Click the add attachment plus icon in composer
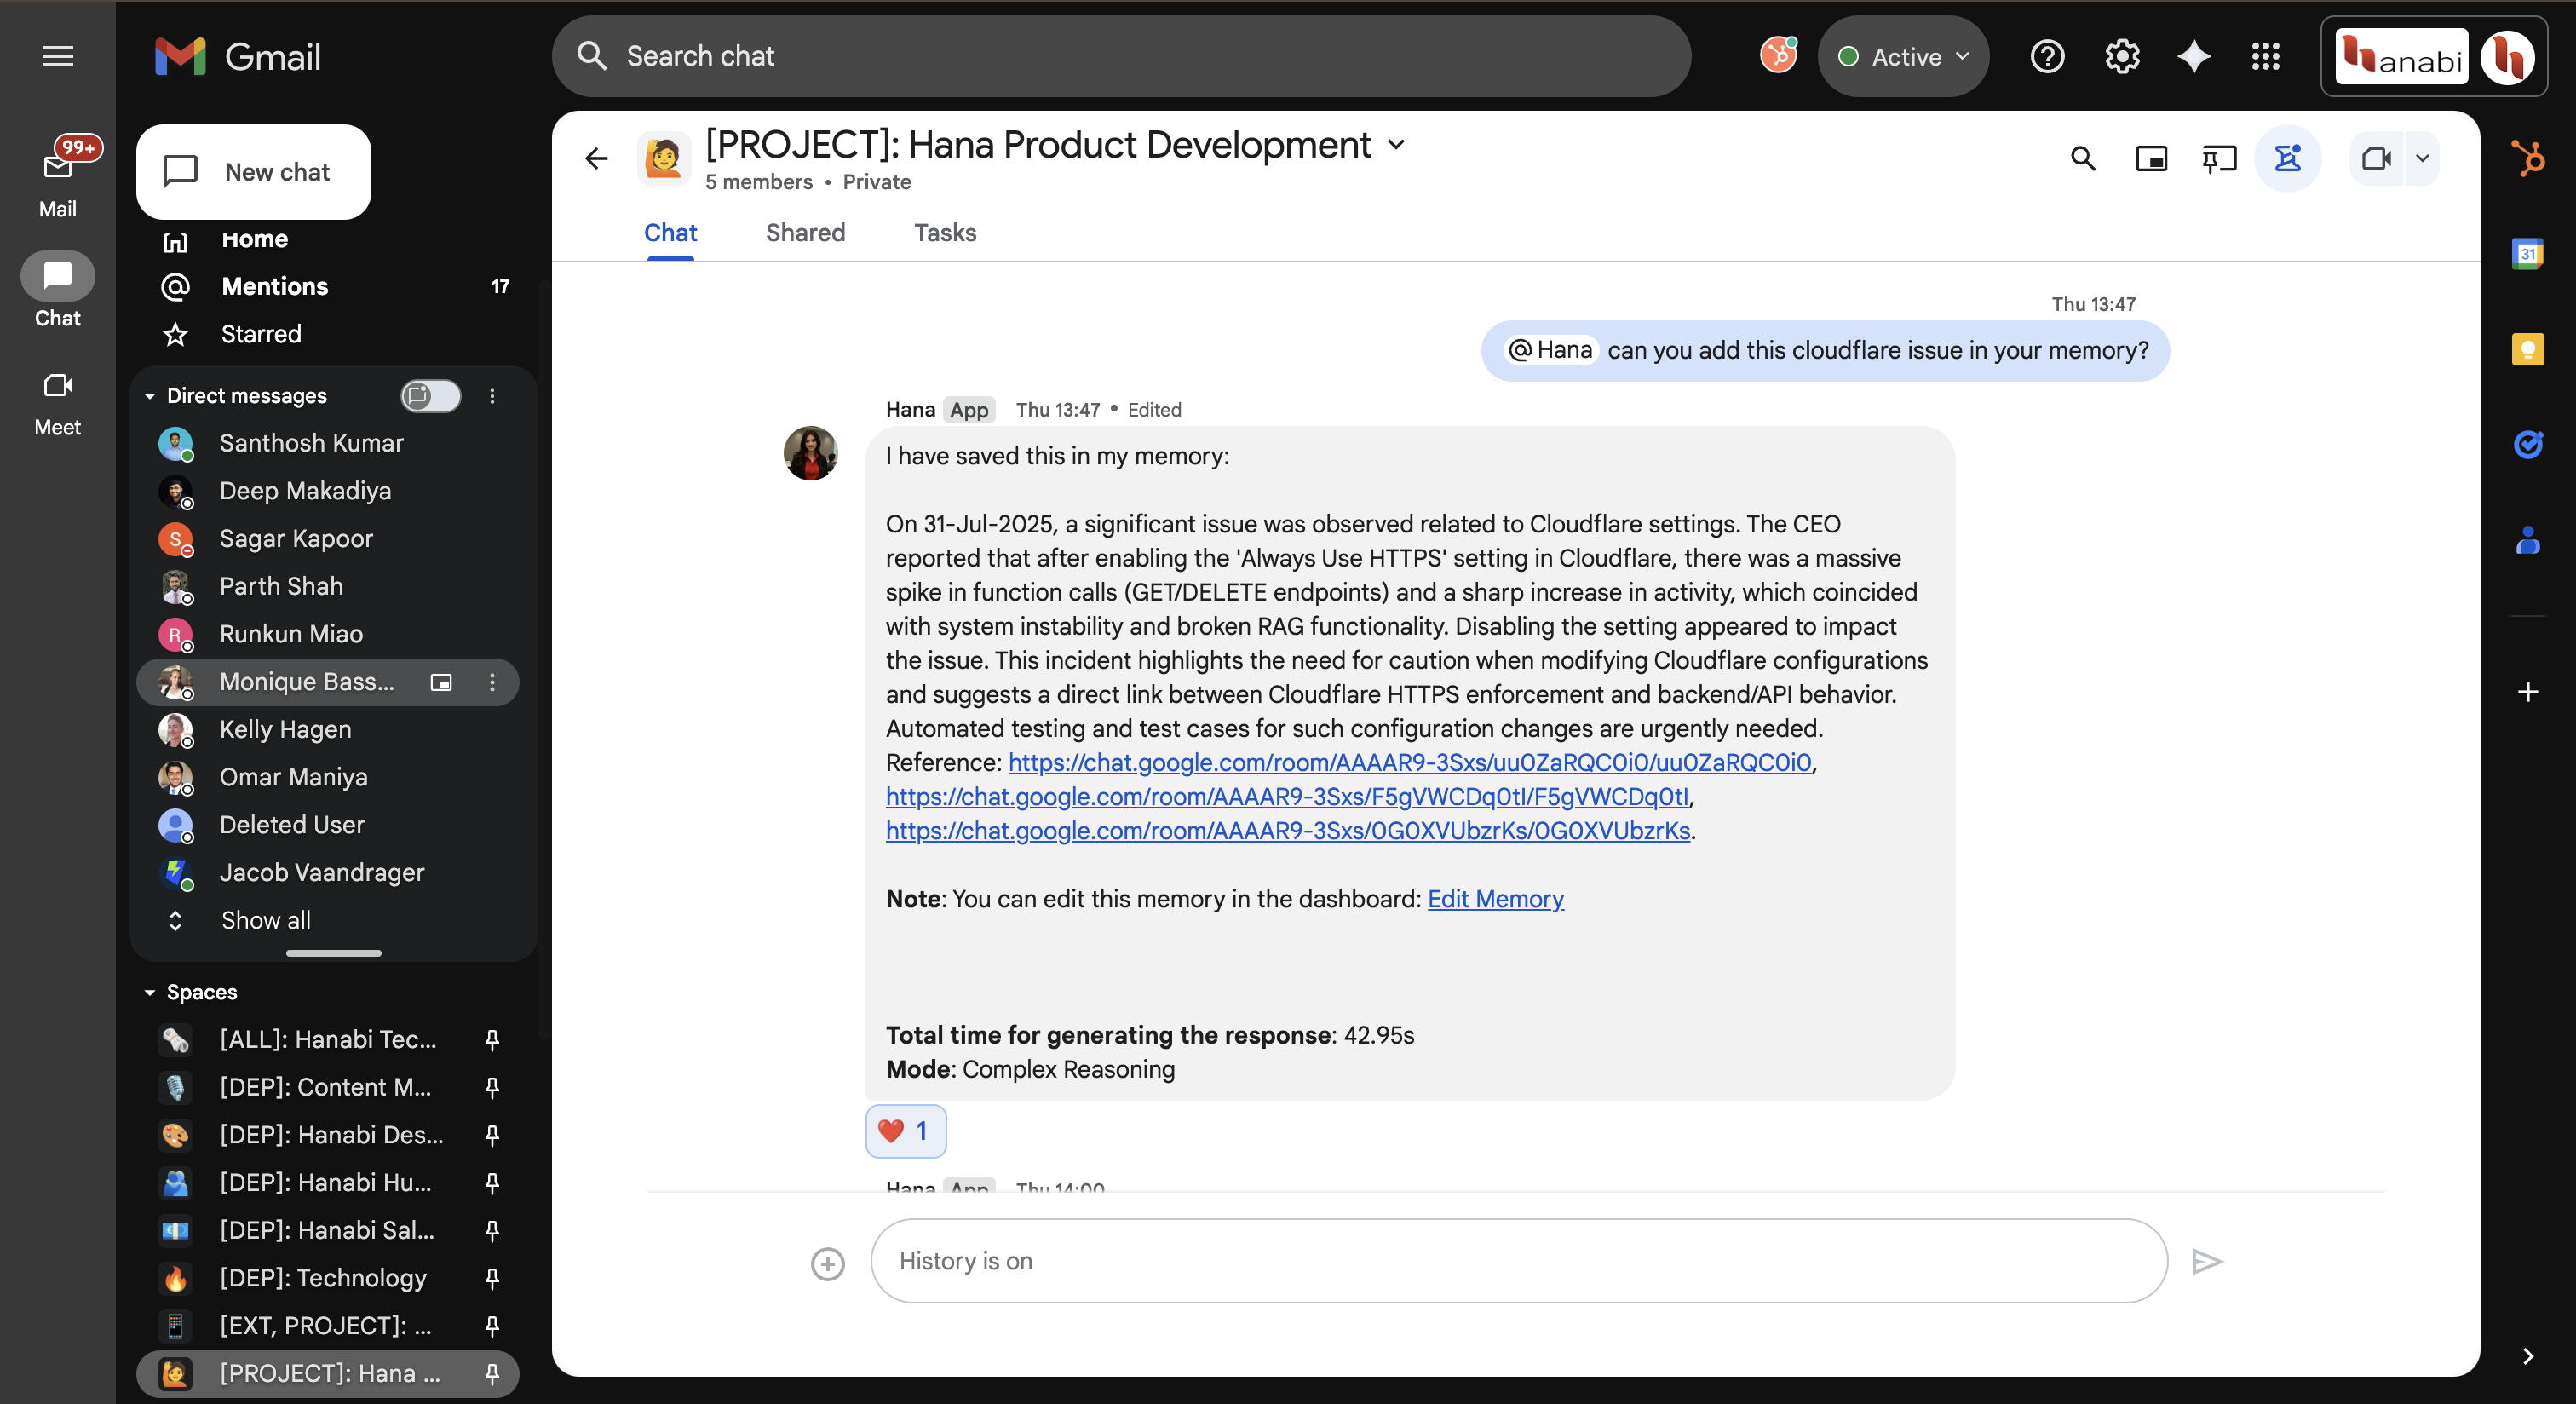 click(827, 1264)
